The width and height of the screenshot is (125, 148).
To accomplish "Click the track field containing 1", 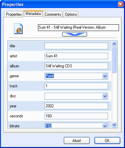I will 76,86.
